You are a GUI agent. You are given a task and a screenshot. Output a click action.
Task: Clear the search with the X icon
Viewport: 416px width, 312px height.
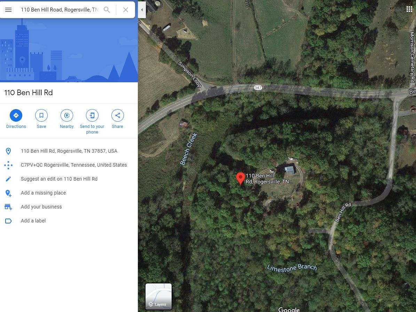click(x=126, y=10)
